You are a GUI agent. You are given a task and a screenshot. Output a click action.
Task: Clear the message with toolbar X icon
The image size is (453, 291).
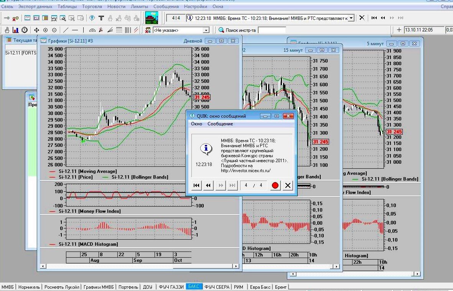tap(362, 18)
